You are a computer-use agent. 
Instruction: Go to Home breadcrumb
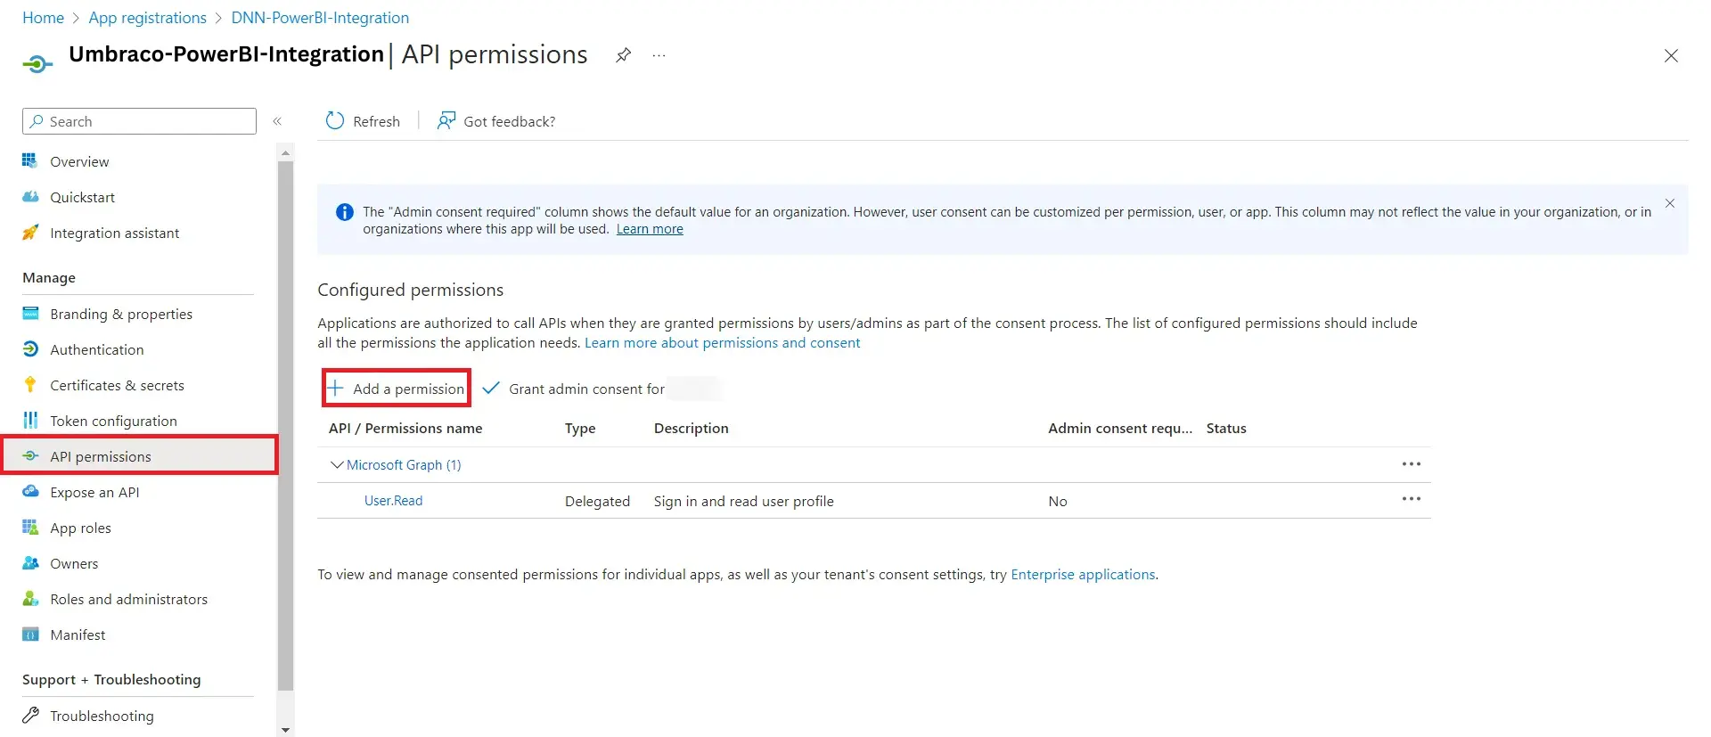coord(43,18)
